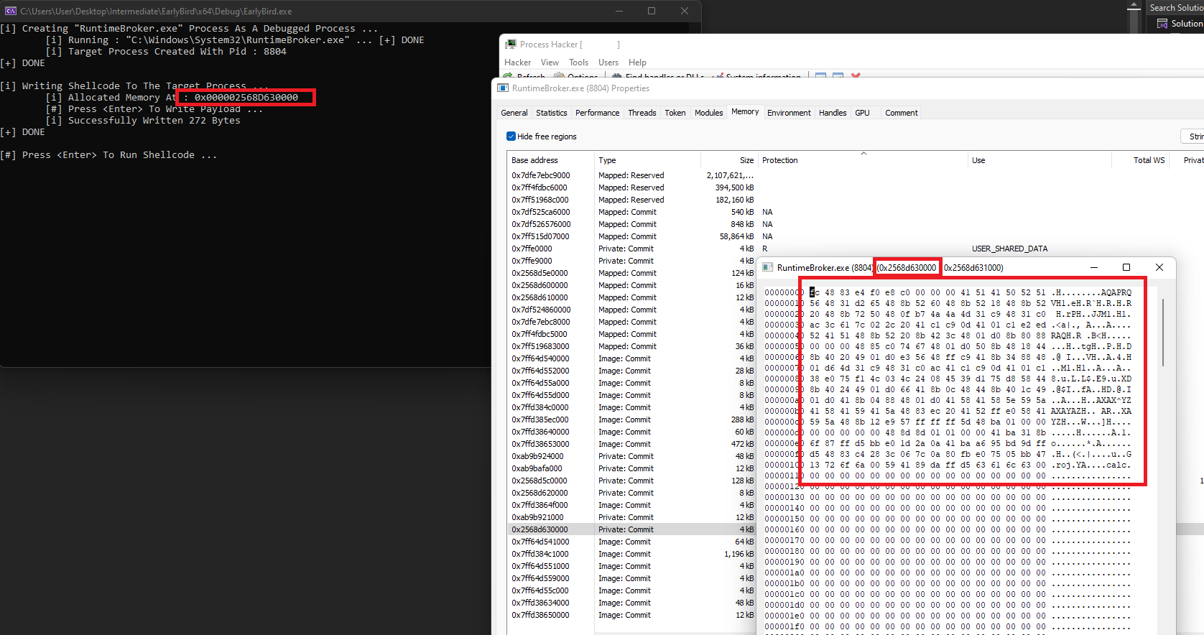
Task: Switch to the General tab
Action: pos(514,113)
